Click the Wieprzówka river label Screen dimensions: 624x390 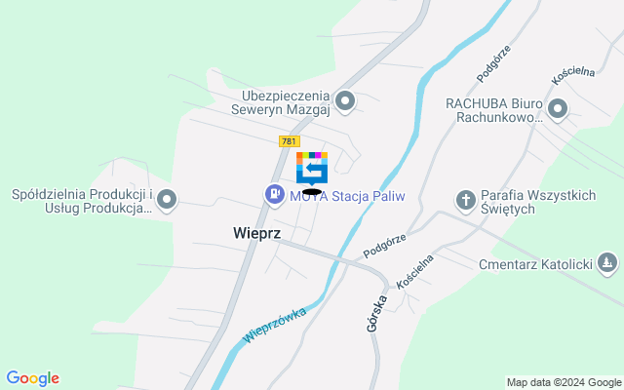[x=275, y=325]
